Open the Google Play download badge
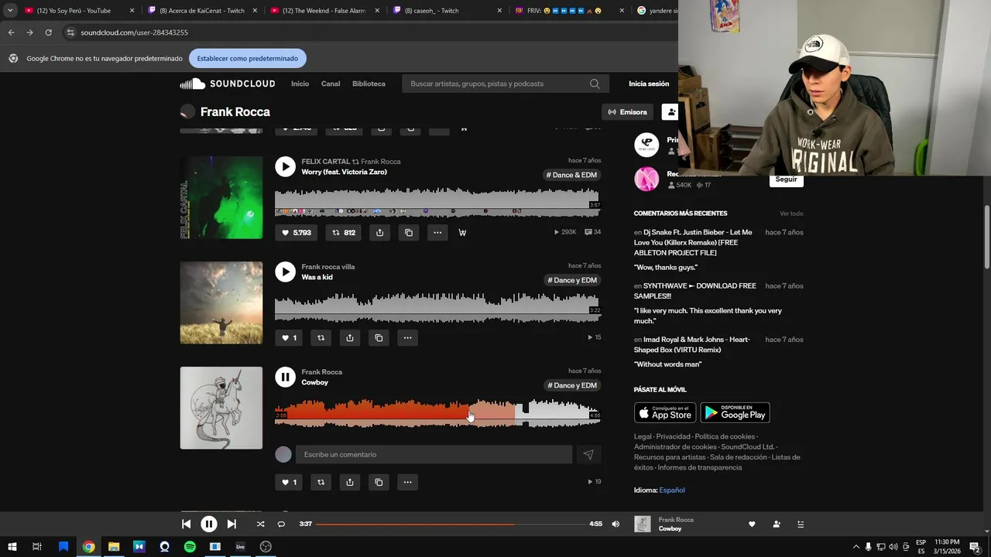This screenshot has height=557, width=991. [x=735, y=413]
